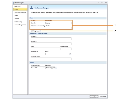This screenshot has width=120, height=100.
Task: Maximize the Einstellungen window
Action: pos(102,3)
